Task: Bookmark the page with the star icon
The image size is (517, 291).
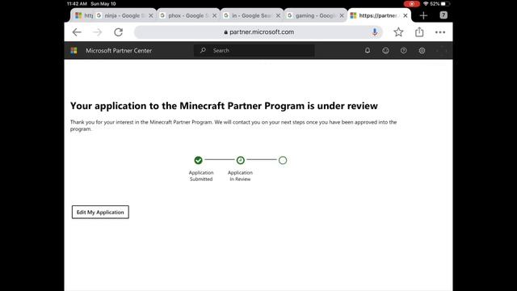Action: coord(398,32)
